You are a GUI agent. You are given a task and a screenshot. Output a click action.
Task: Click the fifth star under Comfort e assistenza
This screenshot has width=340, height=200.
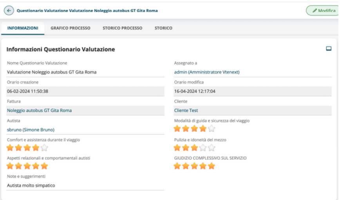pos(44,148)
